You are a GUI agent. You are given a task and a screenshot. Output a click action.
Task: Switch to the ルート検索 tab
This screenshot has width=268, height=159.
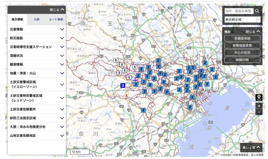coord(56,20)
